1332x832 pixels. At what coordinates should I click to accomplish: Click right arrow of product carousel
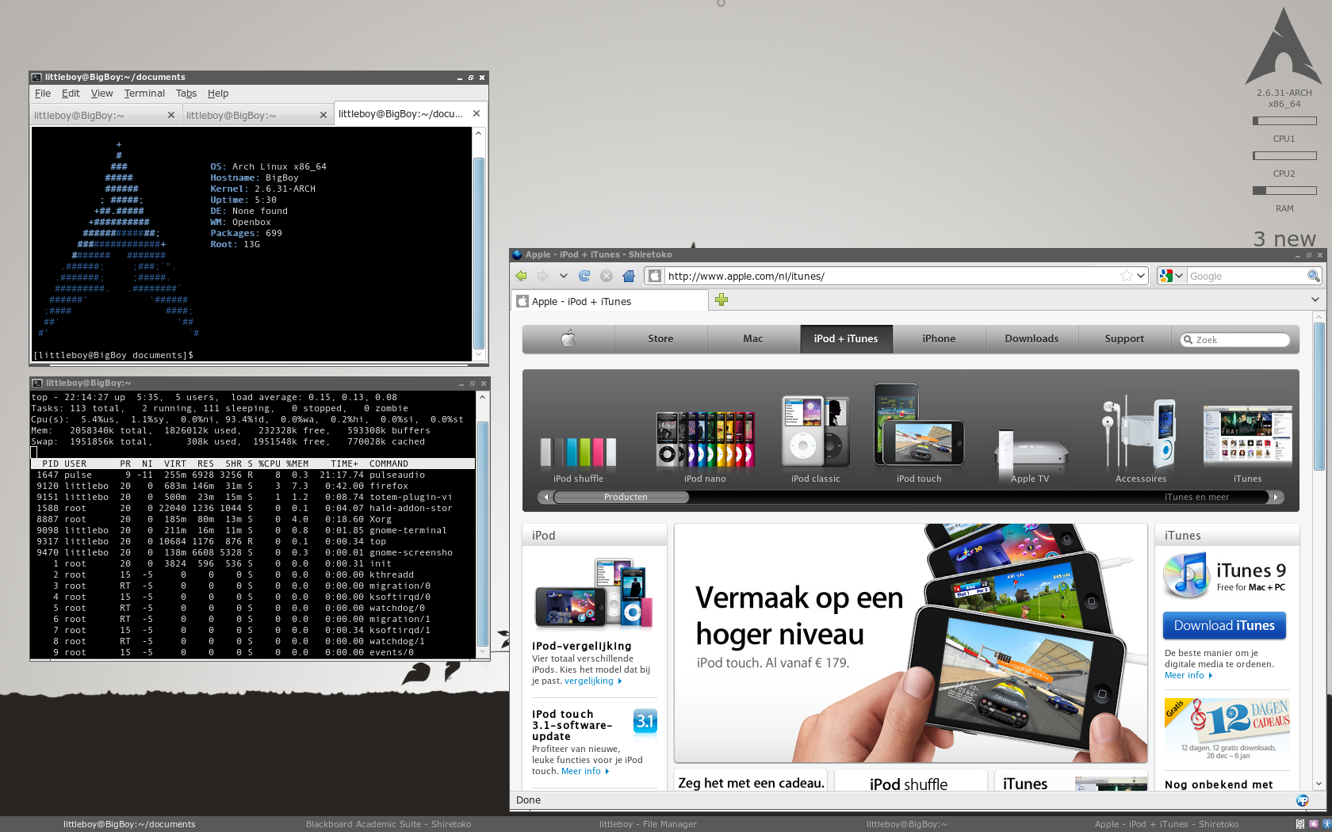pyautogui.click(x=1276, y=497)
